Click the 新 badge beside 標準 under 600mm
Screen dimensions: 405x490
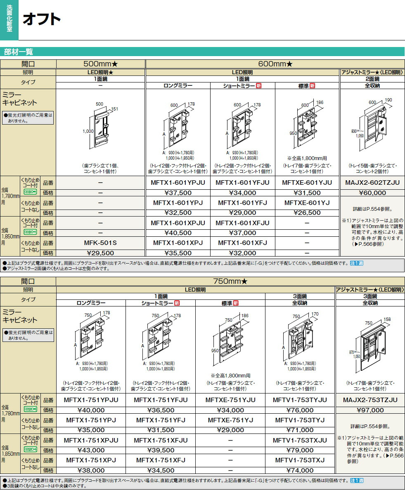tap(312, 86)
